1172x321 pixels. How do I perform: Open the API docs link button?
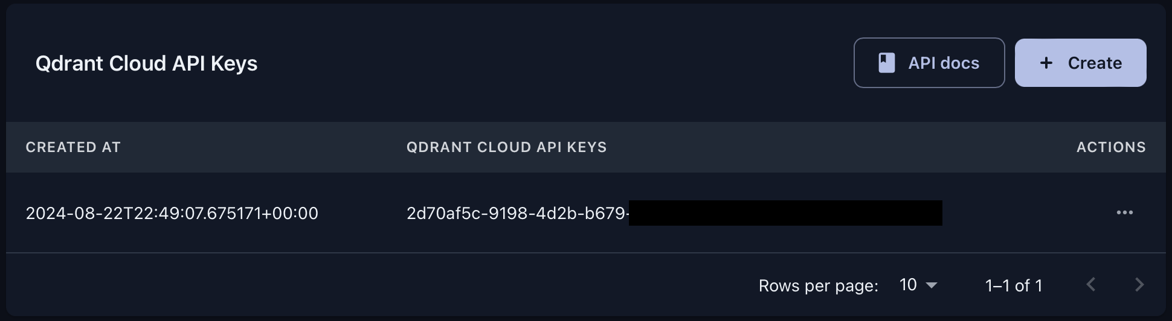(x=929, y=63)
